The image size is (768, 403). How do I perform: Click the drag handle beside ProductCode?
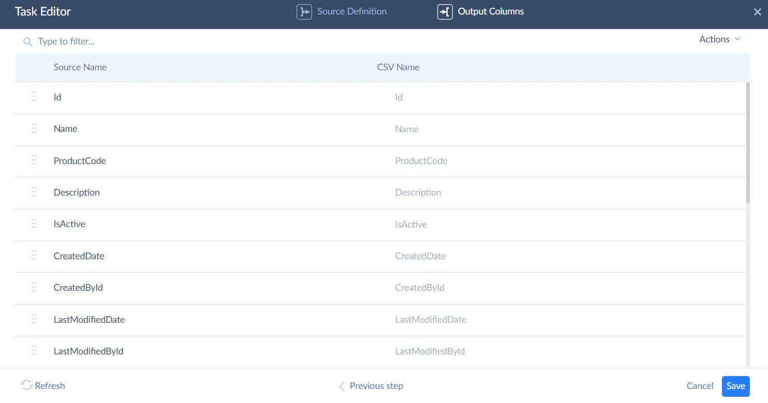click(34, 160)
